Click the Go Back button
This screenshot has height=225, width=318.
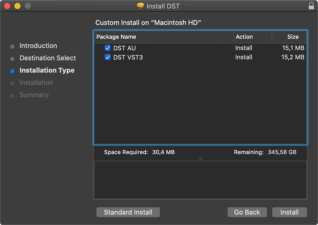(x=247, y=212)
